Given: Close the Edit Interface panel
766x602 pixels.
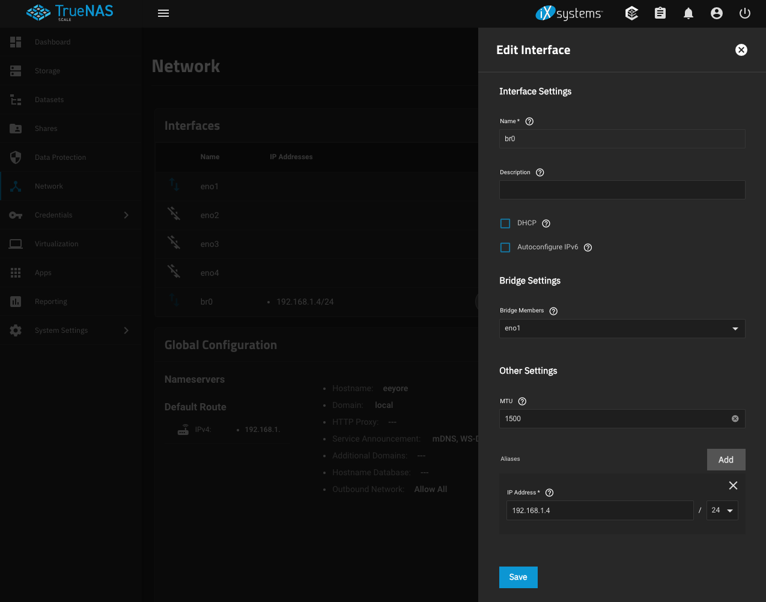Looking at the screenshot, I should click(741, 50).
